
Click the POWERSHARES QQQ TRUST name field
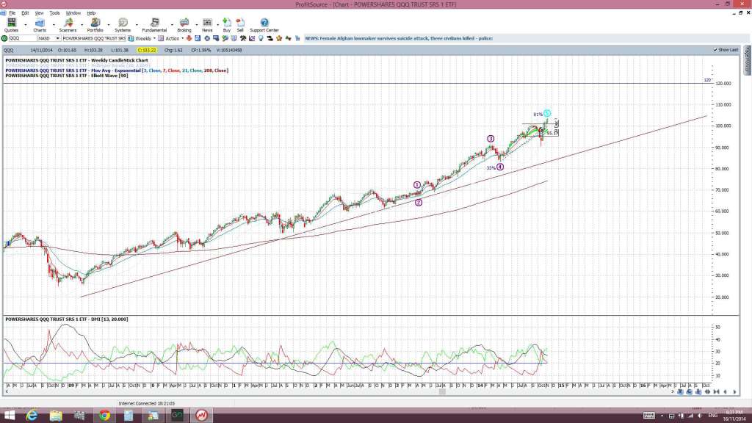pos(93,38)
